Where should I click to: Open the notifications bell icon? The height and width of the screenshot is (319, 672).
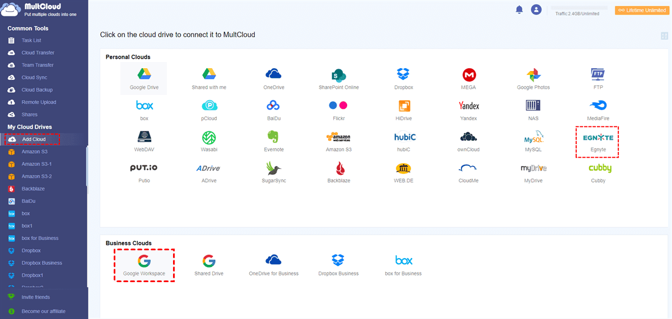tap(519, 9)
